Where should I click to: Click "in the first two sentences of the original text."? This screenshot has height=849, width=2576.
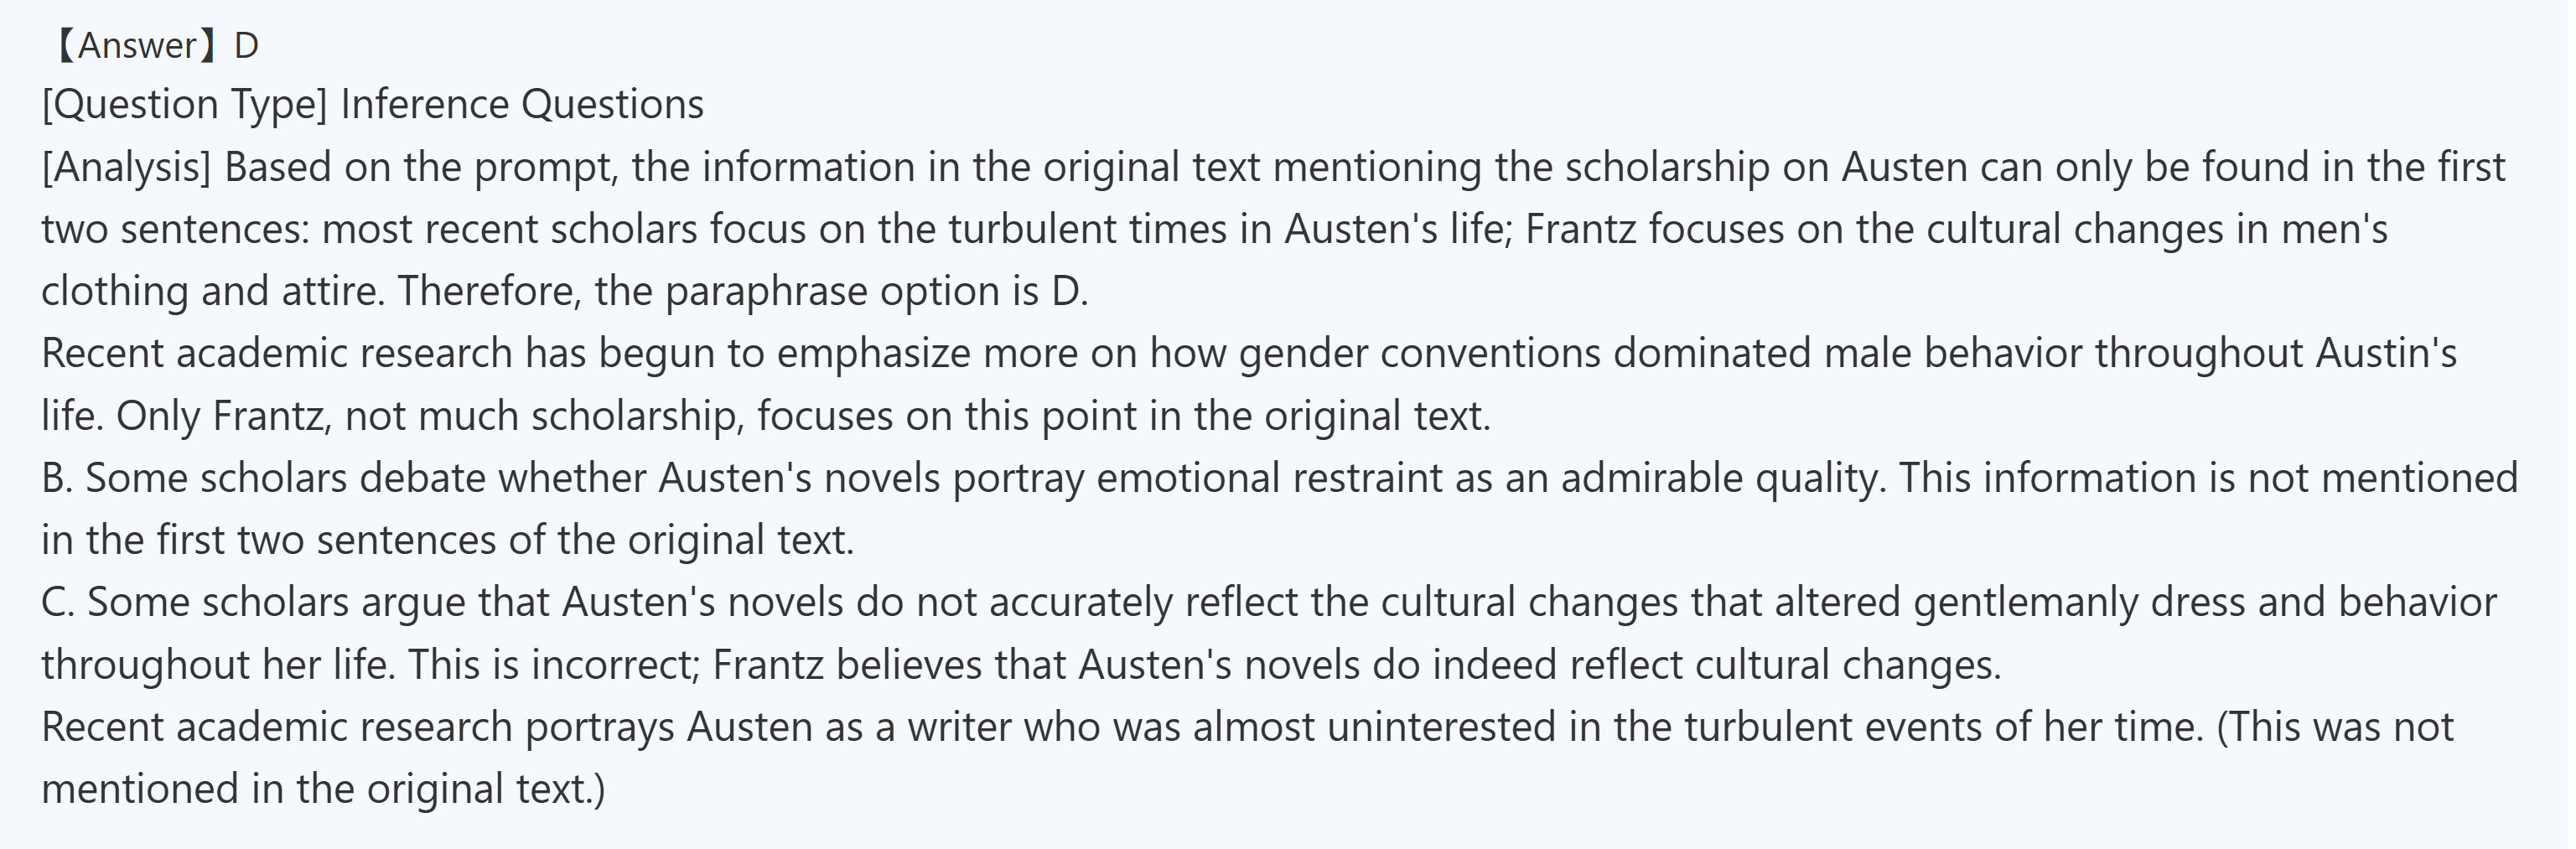click(x=447, y=540)
